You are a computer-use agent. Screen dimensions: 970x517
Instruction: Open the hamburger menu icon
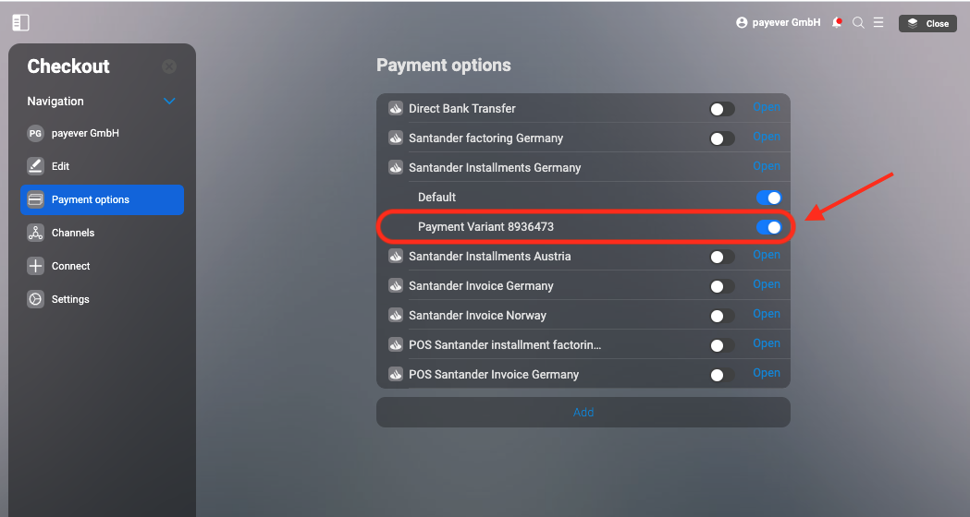pos(878,22)
